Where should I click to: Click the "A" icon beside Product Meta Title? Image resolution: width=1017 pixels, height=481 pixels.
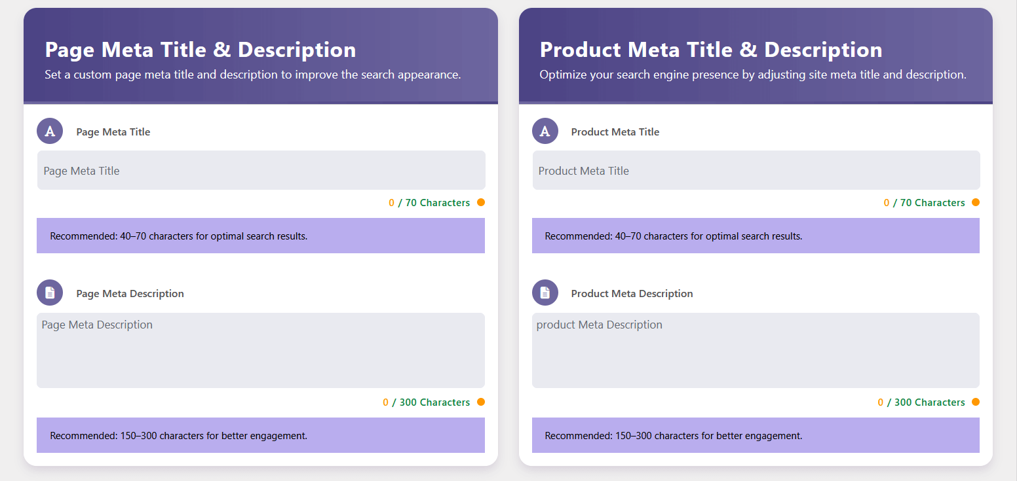[545, 131]
